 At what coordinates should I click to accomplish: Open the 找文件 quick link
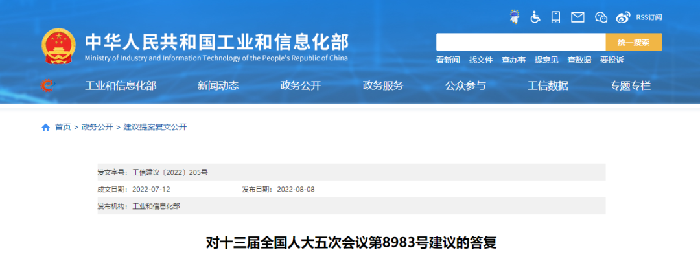[481, 60]
